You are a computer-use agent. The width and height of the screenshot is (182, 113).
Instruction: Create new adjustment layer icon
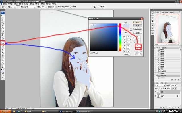point(169,107)
